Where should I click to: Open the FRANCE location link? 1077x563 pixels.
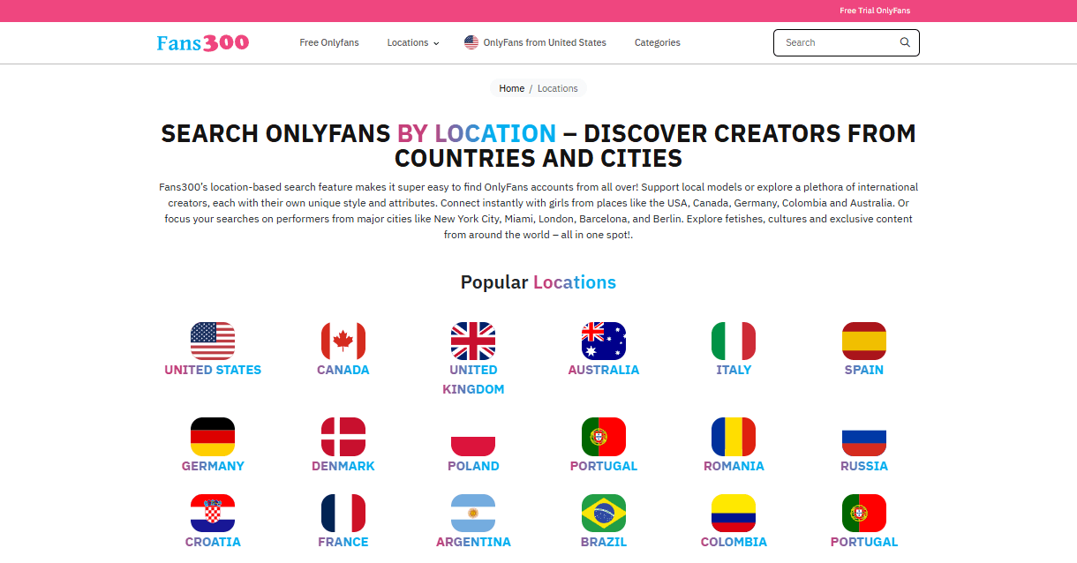343,542
